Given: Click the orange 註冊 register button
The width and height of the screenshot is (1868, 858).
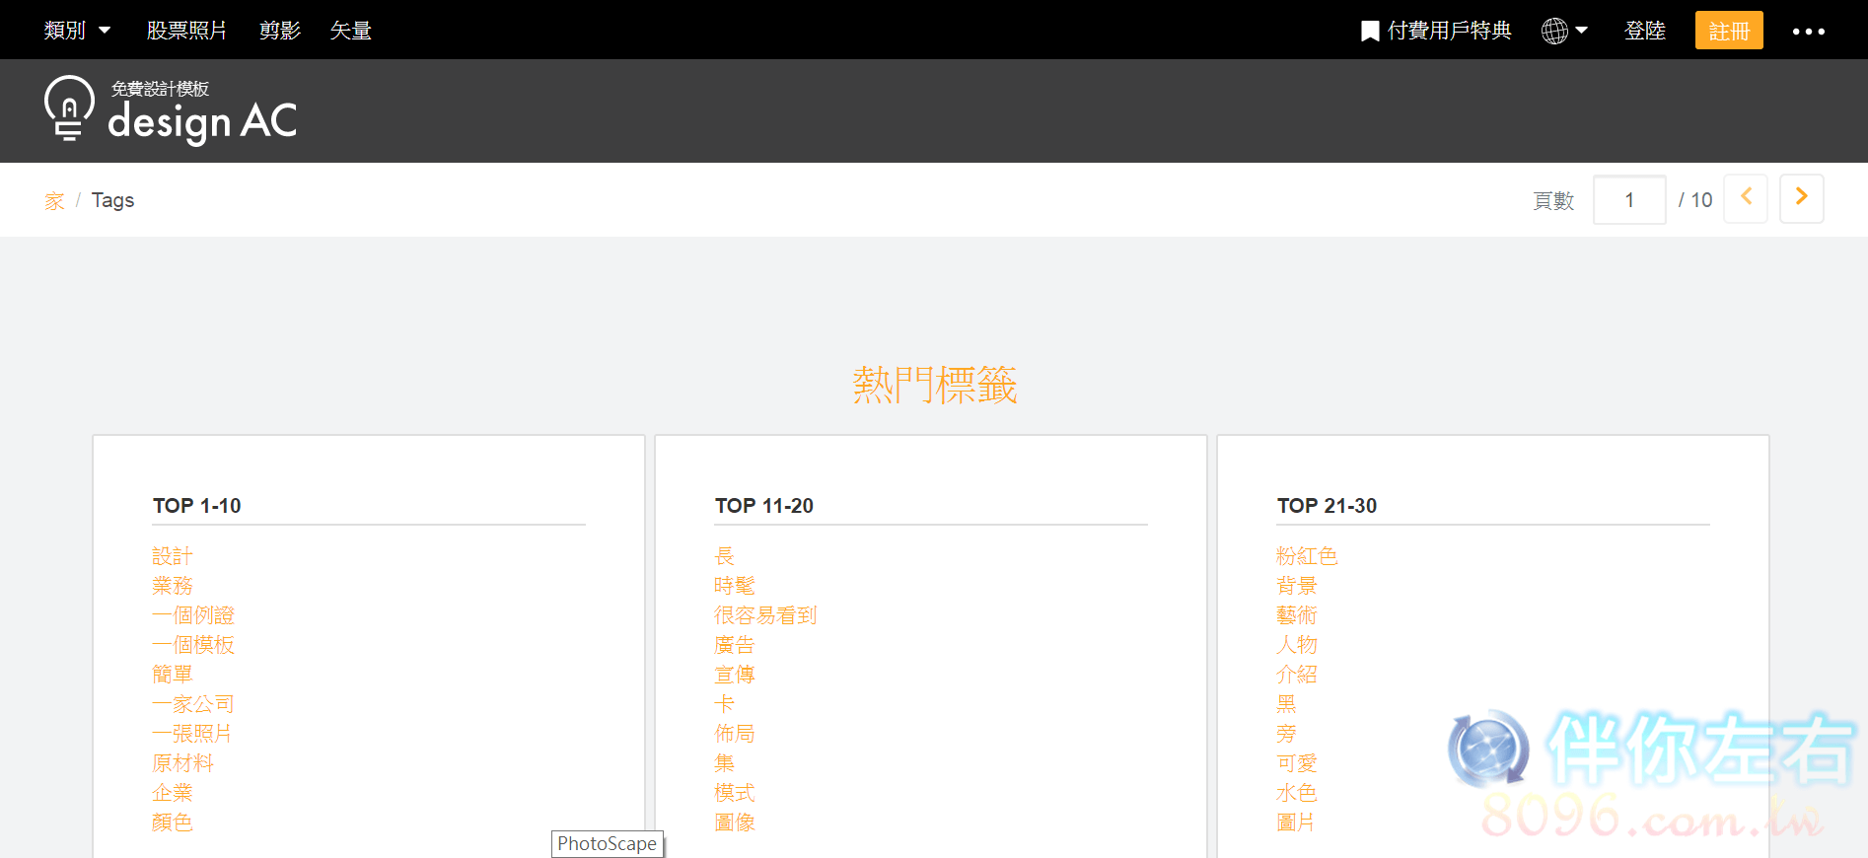Looking at the screenshot, I should [1729, 31].
